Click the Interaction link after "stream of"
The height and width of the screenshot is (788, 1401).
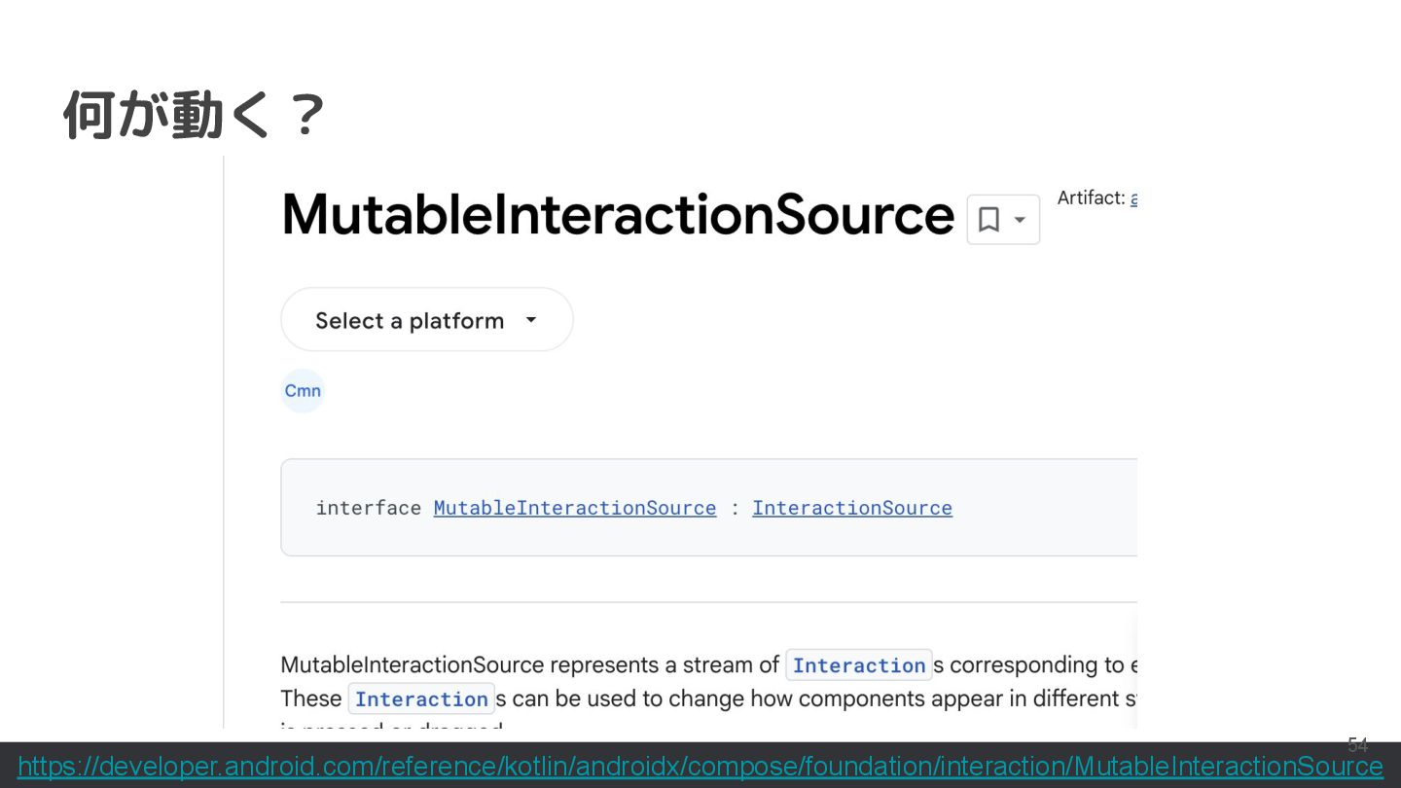(858, 665)
